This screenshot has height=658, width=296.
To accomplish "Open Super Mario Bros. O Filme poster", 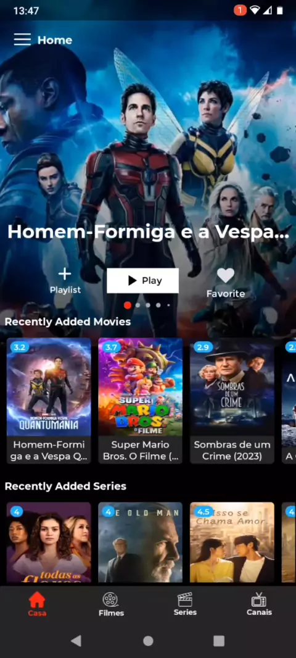I will (x=141, y=401).
